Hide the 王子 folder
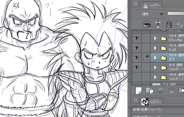This screenshot has height=117, width=184. click(137, 58)
